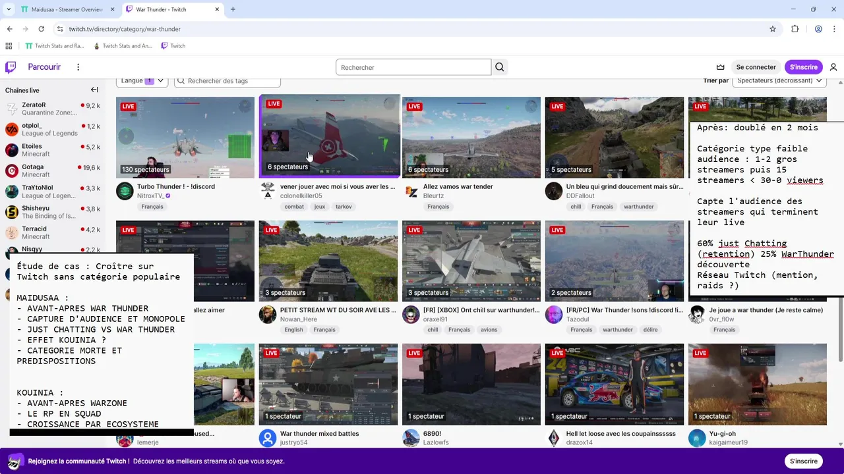Select TraYtoNlol channel in sidebar
Image resolution: width=844 pixels, height=474 pixels.
(53, 192)
